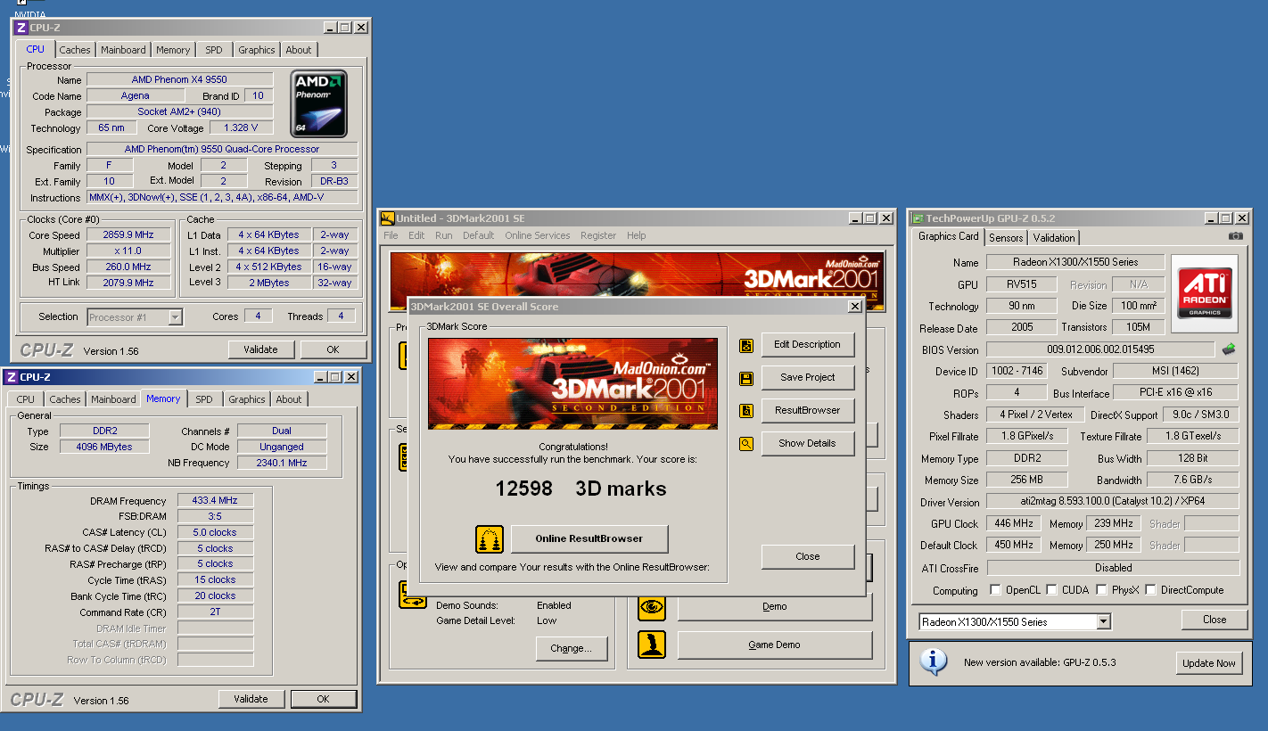Click the Edit Description icon in the score dialog

point(746,345)
